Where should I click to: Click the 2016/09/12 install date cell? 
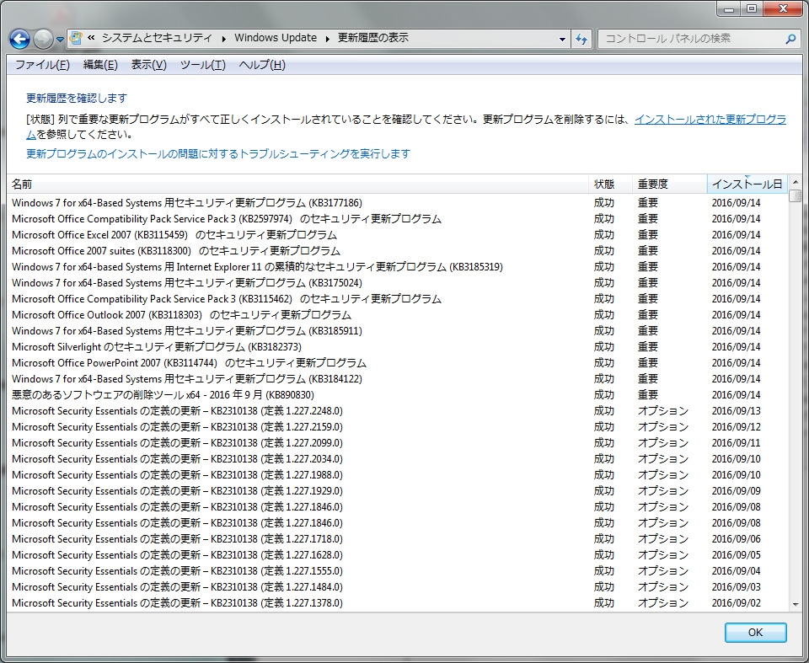[x=737, y=426]
